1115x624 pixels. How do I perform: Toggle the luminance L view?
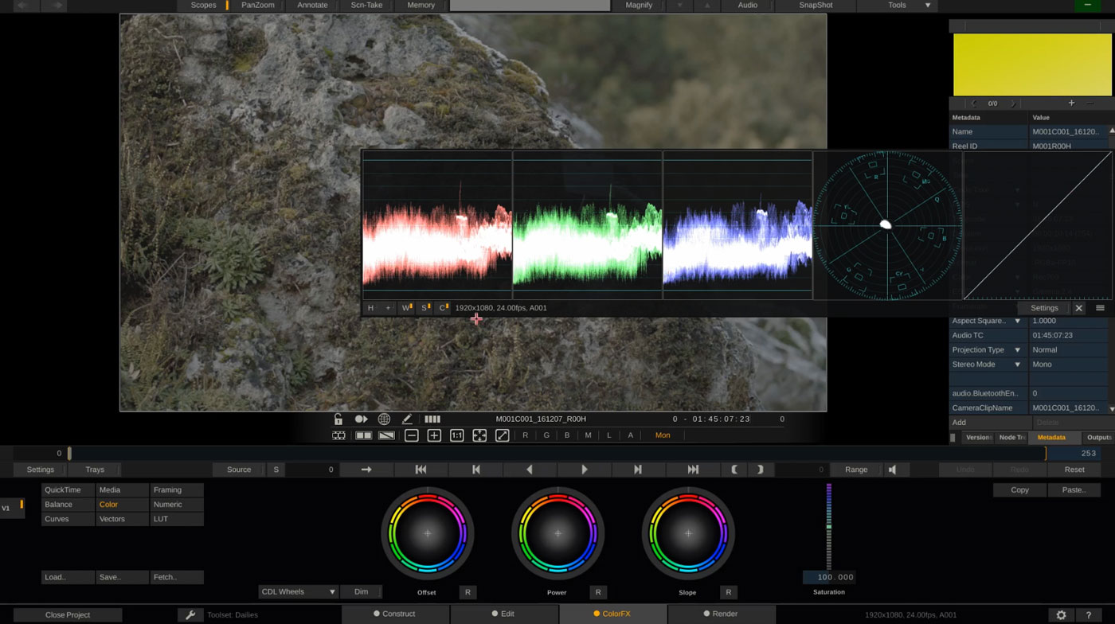pyautogui.click(x=609, y=435)
